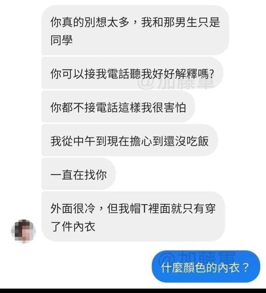
Task: Tap the message 你都不接電話這樣我很害怕
Action: [x=118, y=107]
